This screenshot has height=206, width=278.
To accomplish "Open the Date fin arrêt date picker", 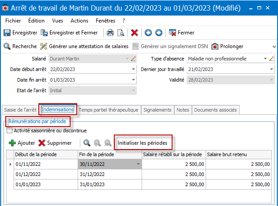I will pyautogui.click(x=133, y=80).
